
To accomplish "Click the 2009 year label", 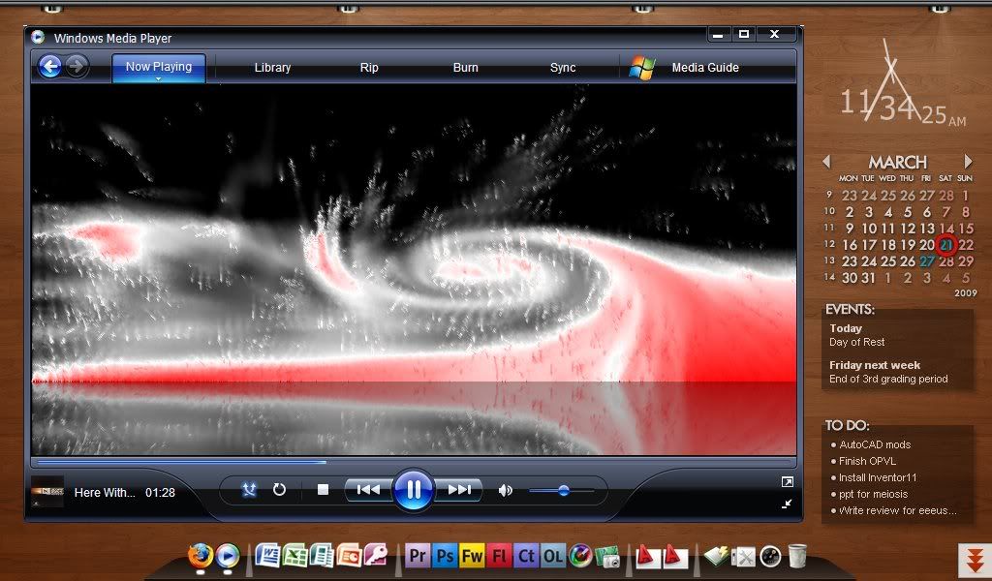I will point(966,293).
